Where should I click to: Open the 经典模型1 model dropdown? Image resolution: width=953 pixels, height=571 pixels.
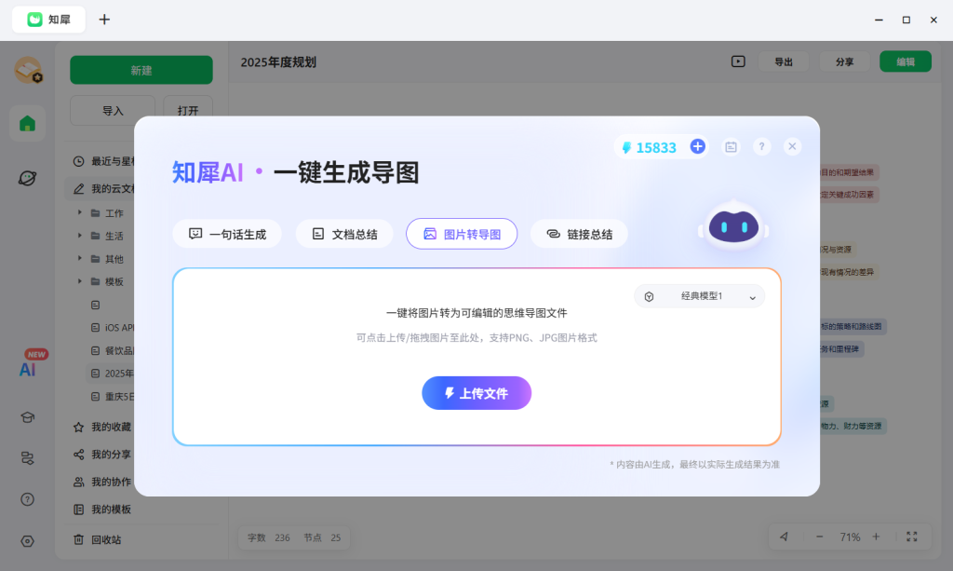[x=700, y=296]
